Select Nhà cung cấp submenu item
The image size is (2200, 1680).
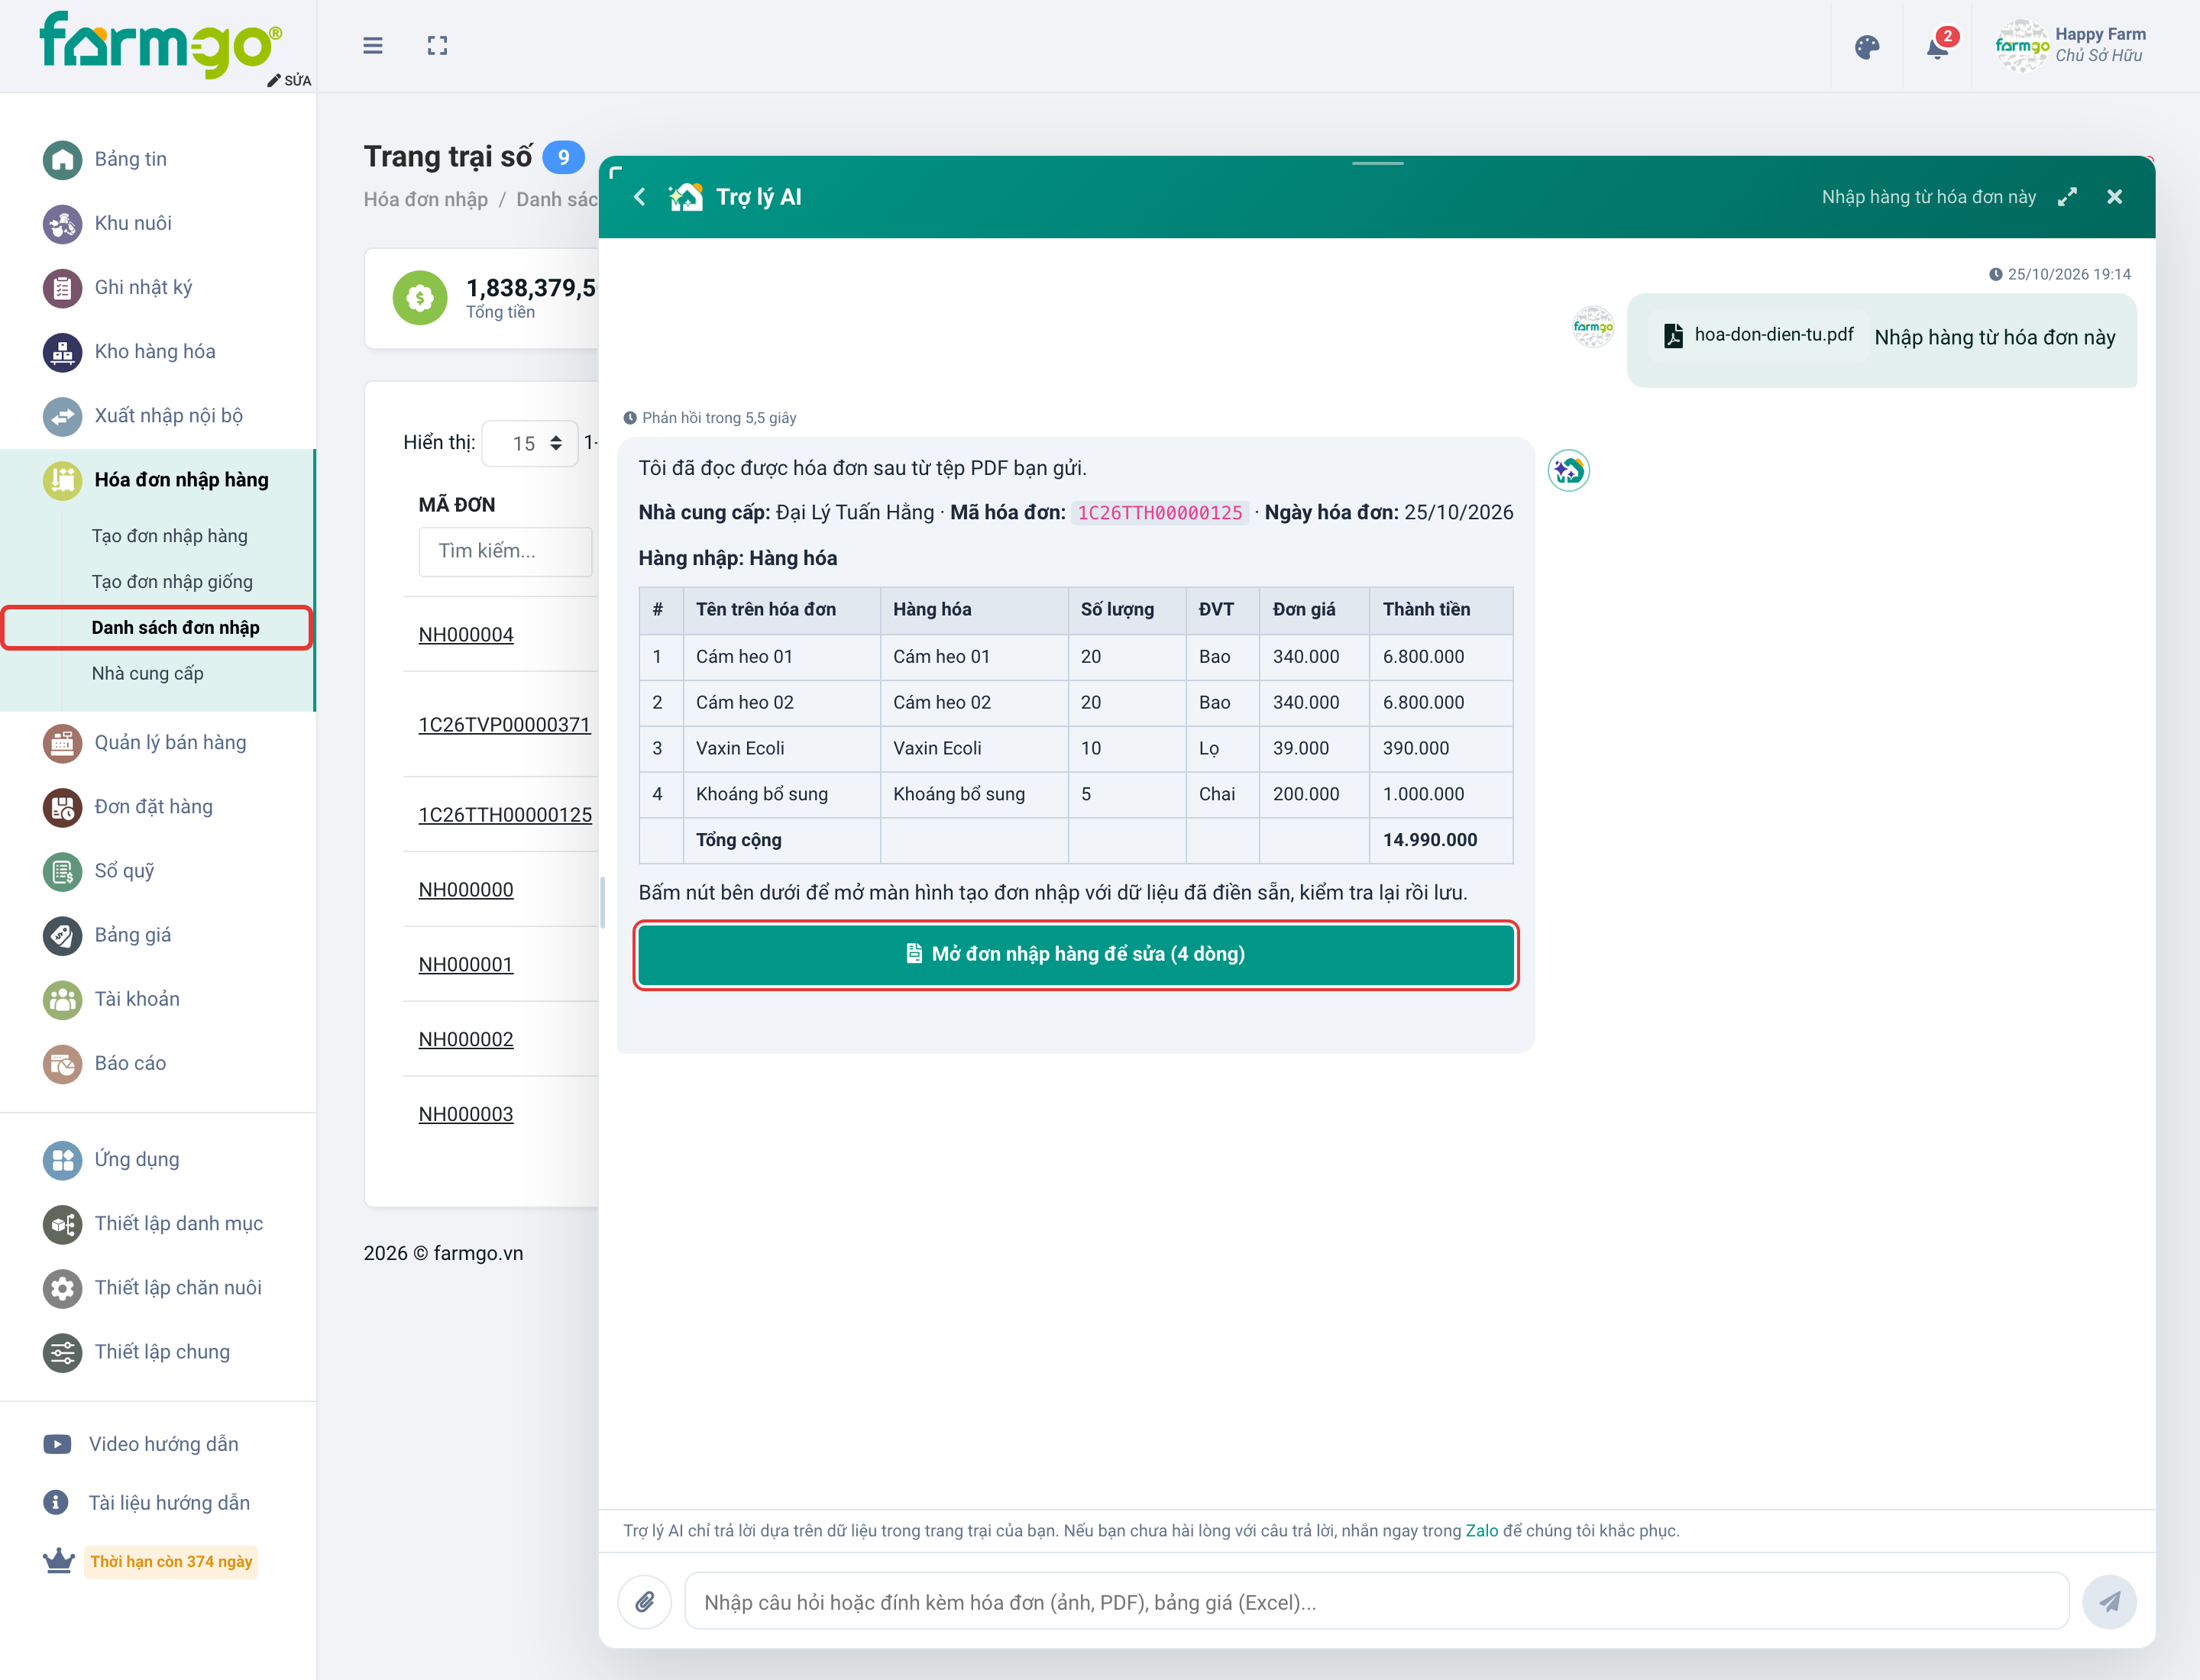click(x=148, y=674)
